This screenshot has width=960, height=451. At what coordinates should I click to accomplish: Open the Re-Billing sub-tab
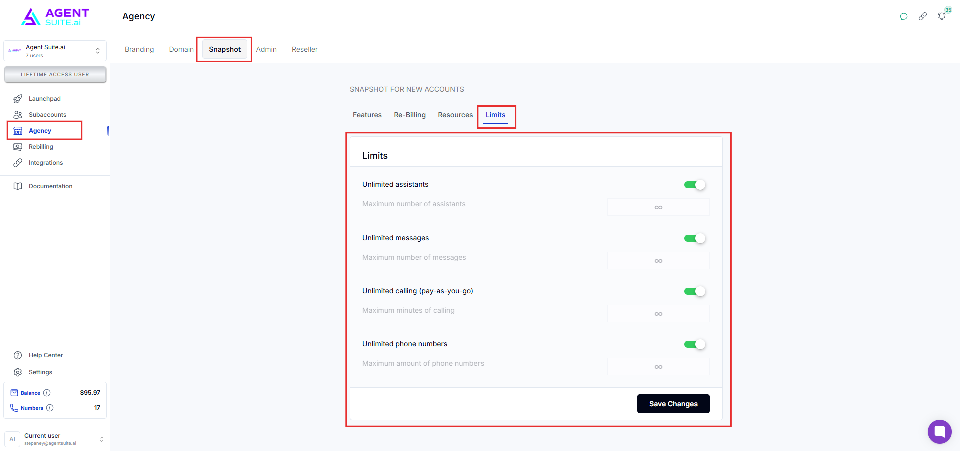[410, 115]
